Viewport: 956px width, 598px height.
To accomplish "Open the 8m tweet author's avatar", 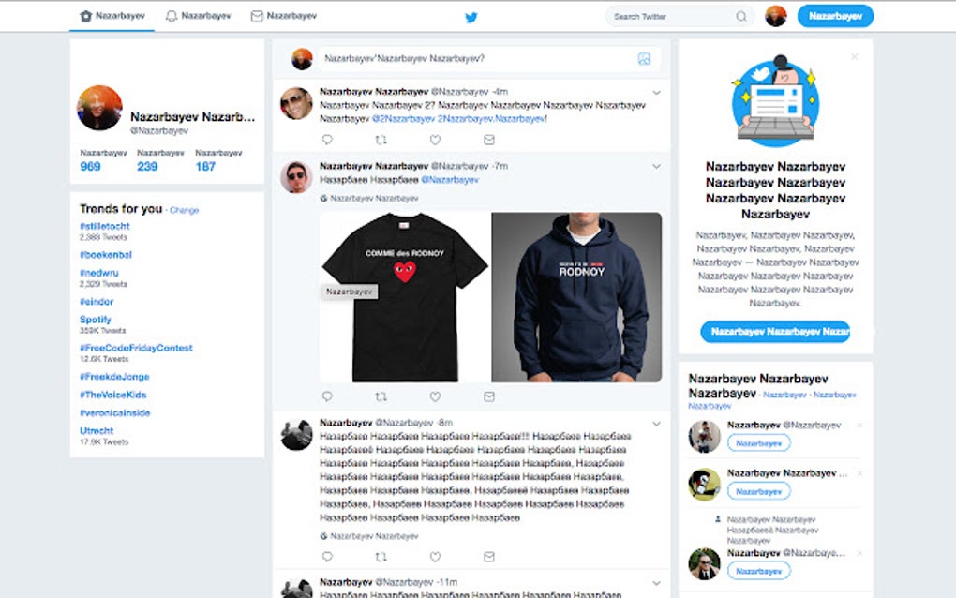I will (296, 435).
